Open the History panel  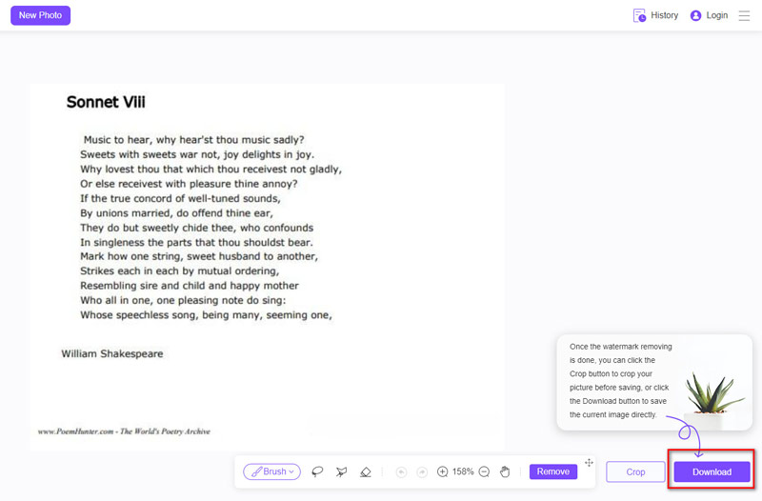655,15
